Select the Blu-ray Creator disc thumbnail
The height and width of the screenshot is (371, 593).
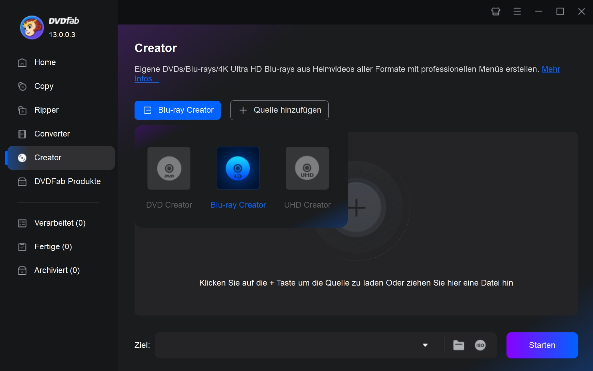click(238, 168)
